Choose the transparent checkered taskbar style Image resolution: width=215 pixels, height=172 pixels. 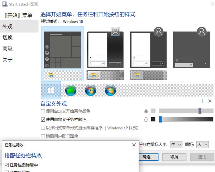click(62, 75)
